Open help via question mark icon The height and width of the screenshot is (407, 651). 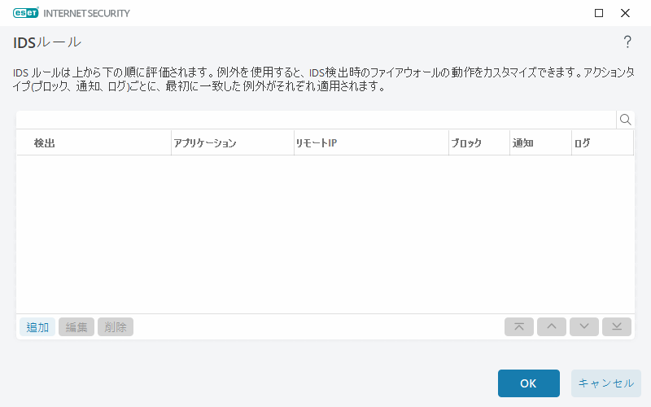627,42
